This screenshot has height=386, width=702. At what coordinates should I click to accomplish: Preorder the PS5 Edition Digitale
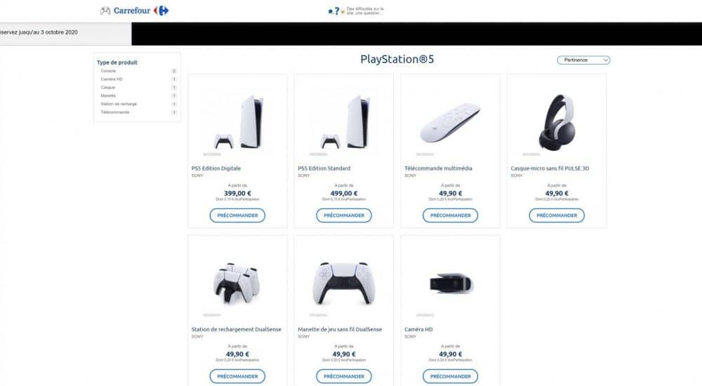click(x=237, y=215)
